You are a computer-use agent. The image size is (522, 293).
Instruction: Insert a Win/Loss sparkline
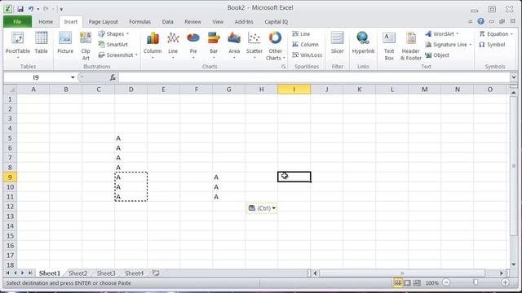point(307,55)
